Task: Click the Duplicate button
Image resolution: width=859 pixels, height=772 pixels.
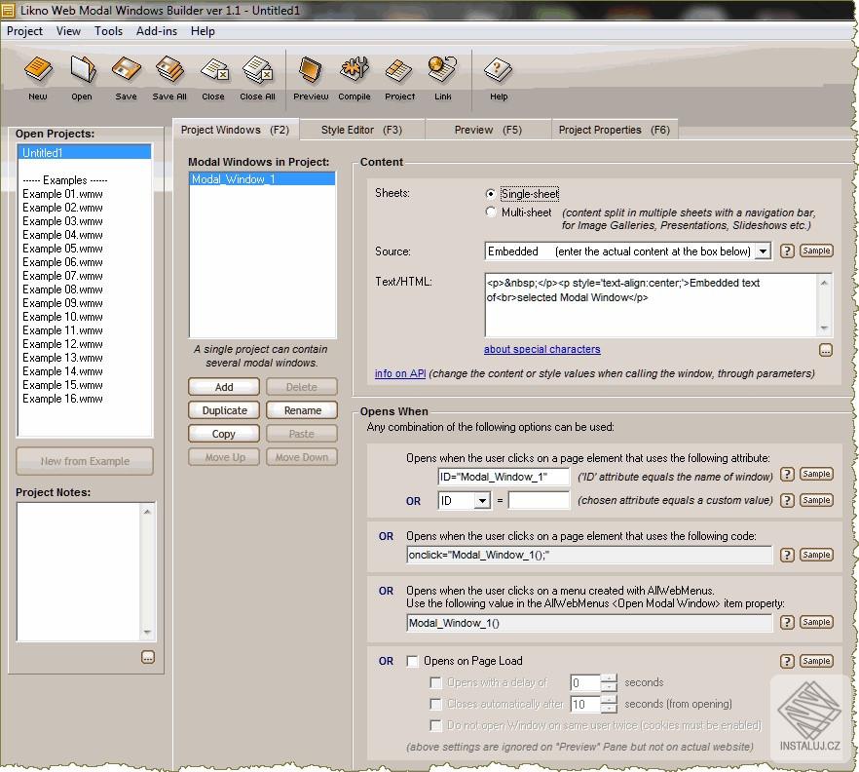Action: pyautogui.click(x=223, y=409)
